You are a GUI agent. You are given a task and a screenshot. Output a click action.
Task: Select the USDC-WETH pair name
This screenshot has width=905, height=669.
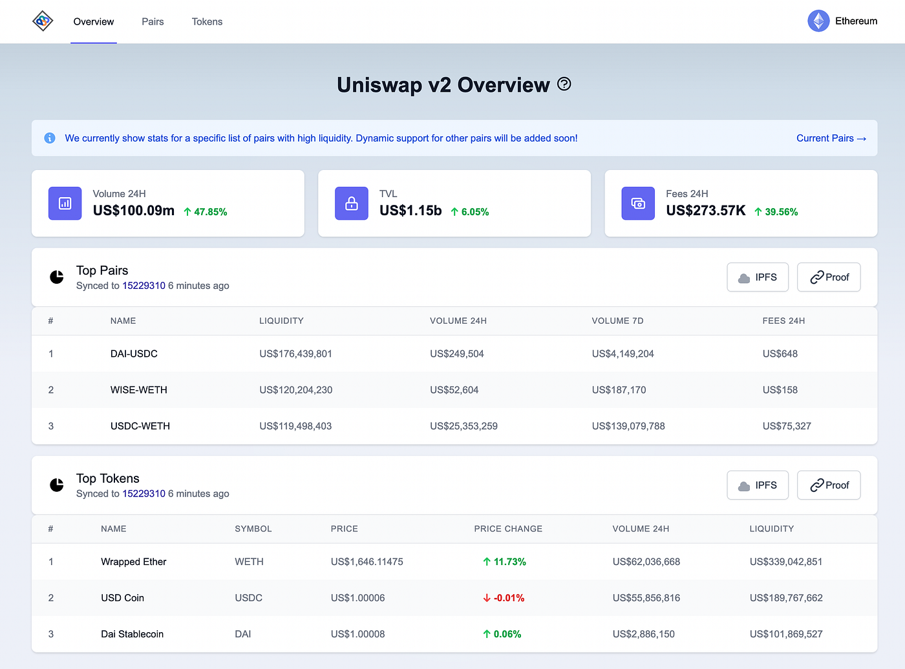(x=140, y=426)
